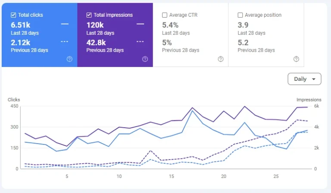Click day 15 on the chart x-axis
This screenshot has width=331, height=193.
[x=172, y=176]
